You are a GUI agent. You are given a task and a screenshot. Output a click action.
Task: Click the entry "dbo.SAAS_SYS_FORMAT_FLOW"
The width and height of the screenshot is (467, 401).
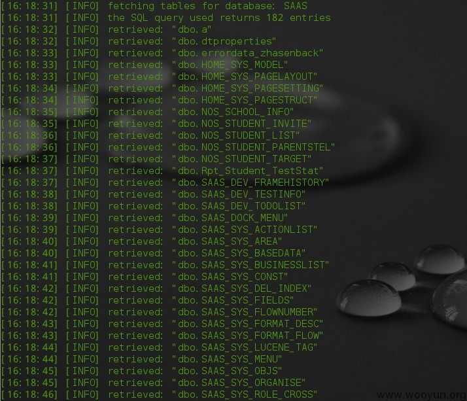tap(248, 336)
